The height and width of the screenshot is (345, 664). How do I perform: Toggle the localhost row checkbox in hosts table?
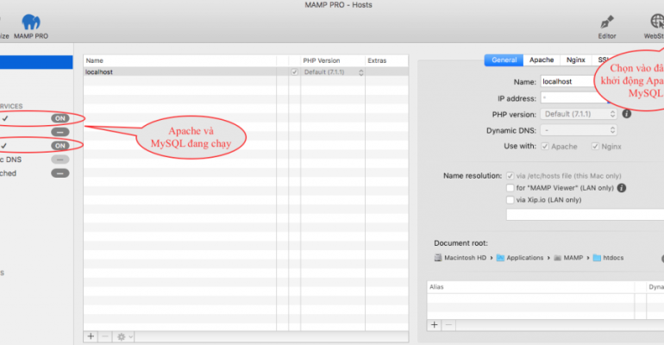click(x=294, y=72)
